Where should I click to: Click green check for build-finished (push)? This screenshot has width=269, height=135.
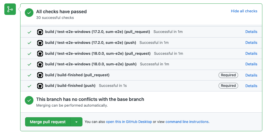[29, 86]
